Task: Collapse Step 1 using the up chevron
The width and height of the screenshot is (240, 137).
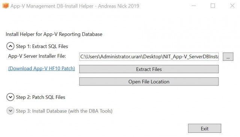Action: coord(10,46)
